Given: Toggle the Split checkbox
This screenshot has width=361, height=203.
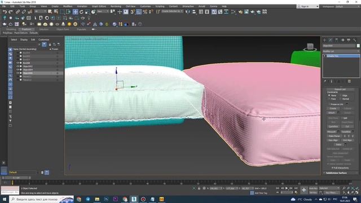Looking at the screenshot, I should [342, 118].
